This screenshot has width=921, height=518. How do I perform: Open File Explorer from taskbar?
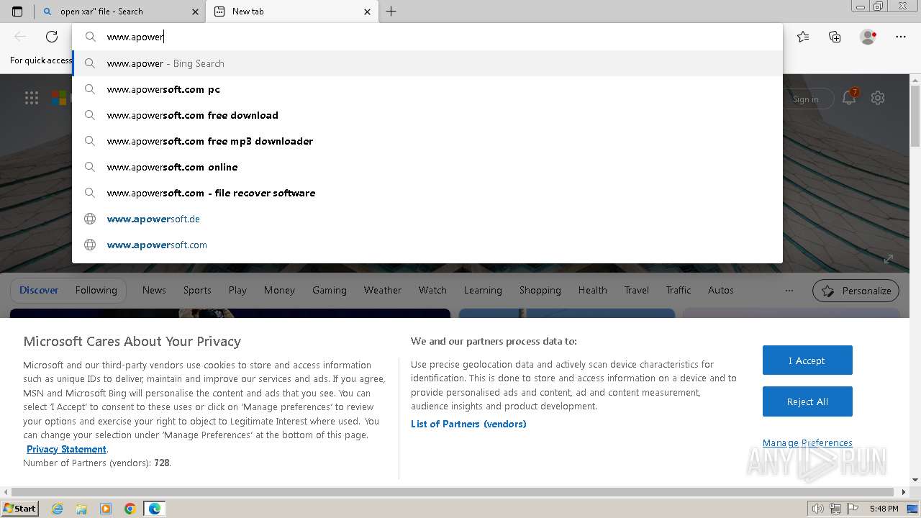tap(81, 509)
